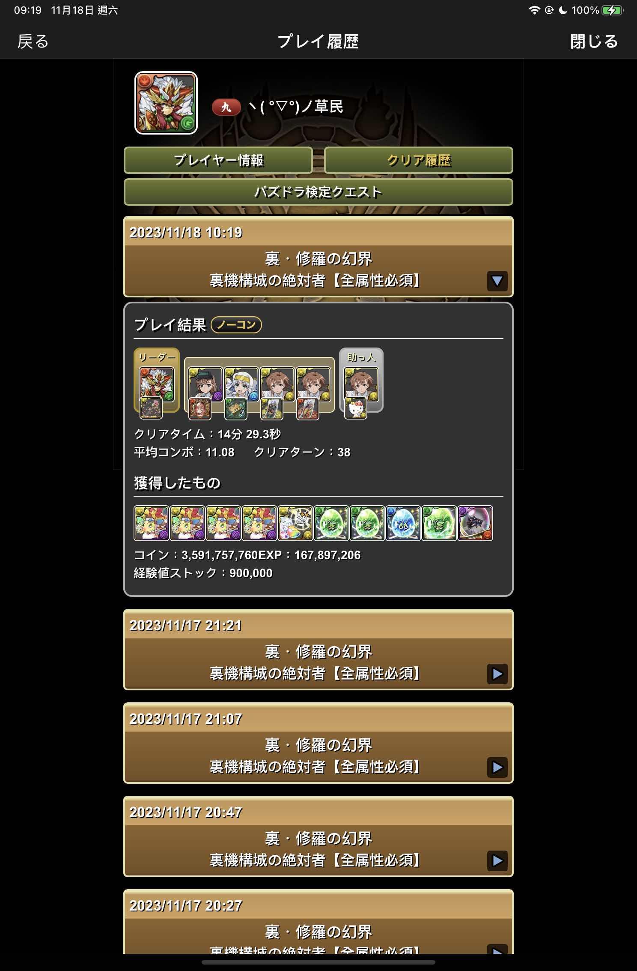The width and height of the screenshot is (637, 971).
Task: Go back with 戻る
Action: (33, 42)
